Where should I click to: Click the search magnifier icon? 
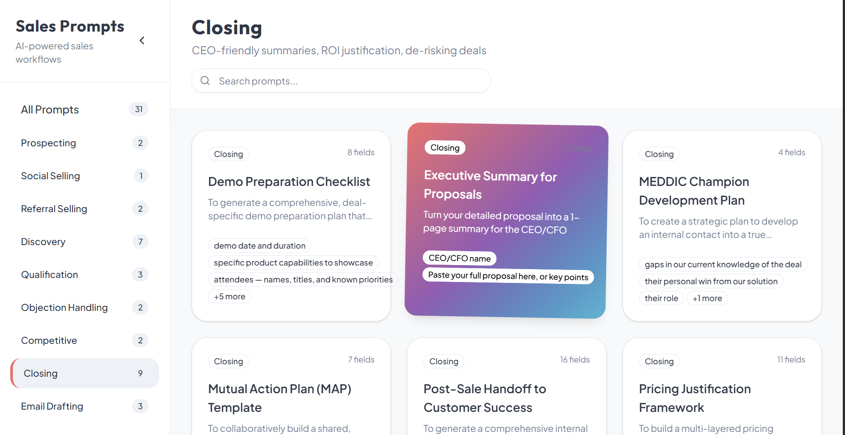pyautogui.click(x=205, y=81)
